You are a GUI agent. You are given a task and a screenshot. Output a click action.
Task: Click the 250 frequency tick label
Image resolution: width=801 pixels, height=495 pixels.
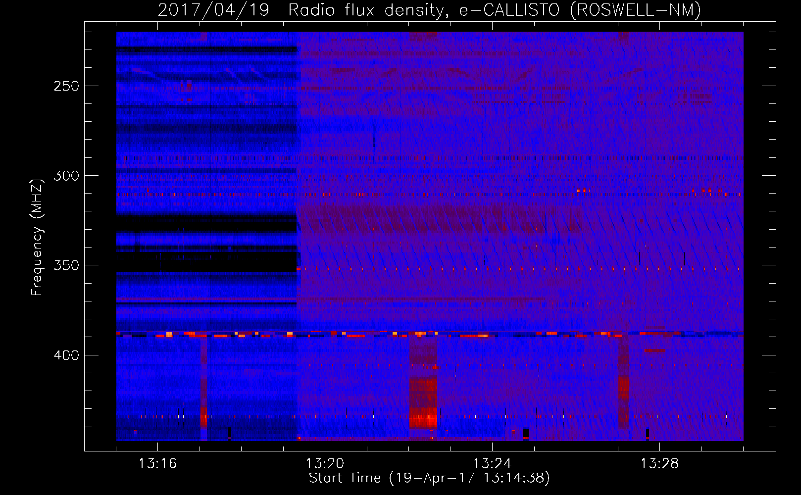[x=66, y=86]
